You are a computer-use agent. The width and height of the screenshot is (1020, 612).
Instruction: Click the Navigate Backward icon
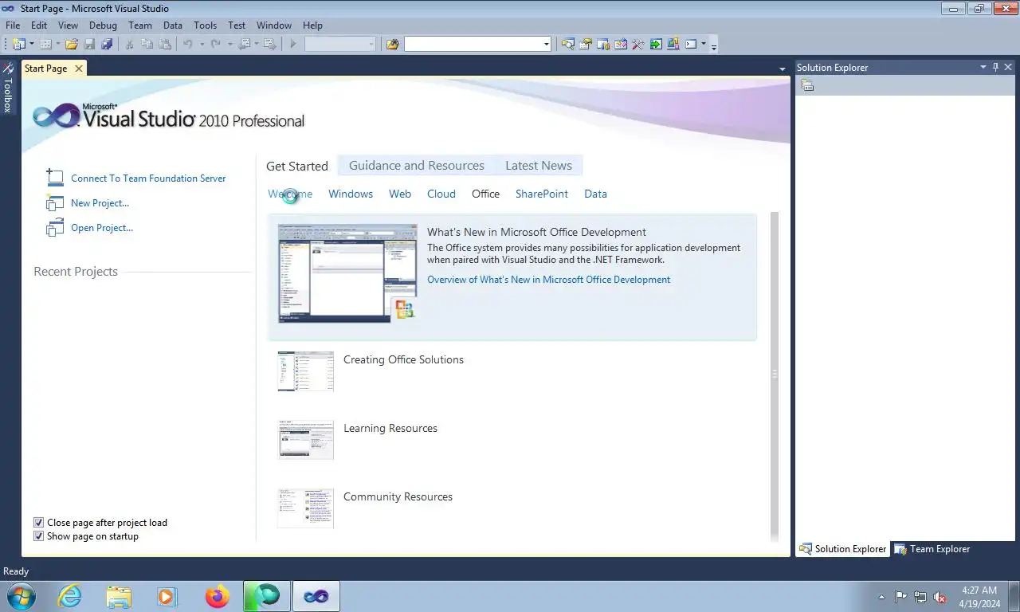244,45
